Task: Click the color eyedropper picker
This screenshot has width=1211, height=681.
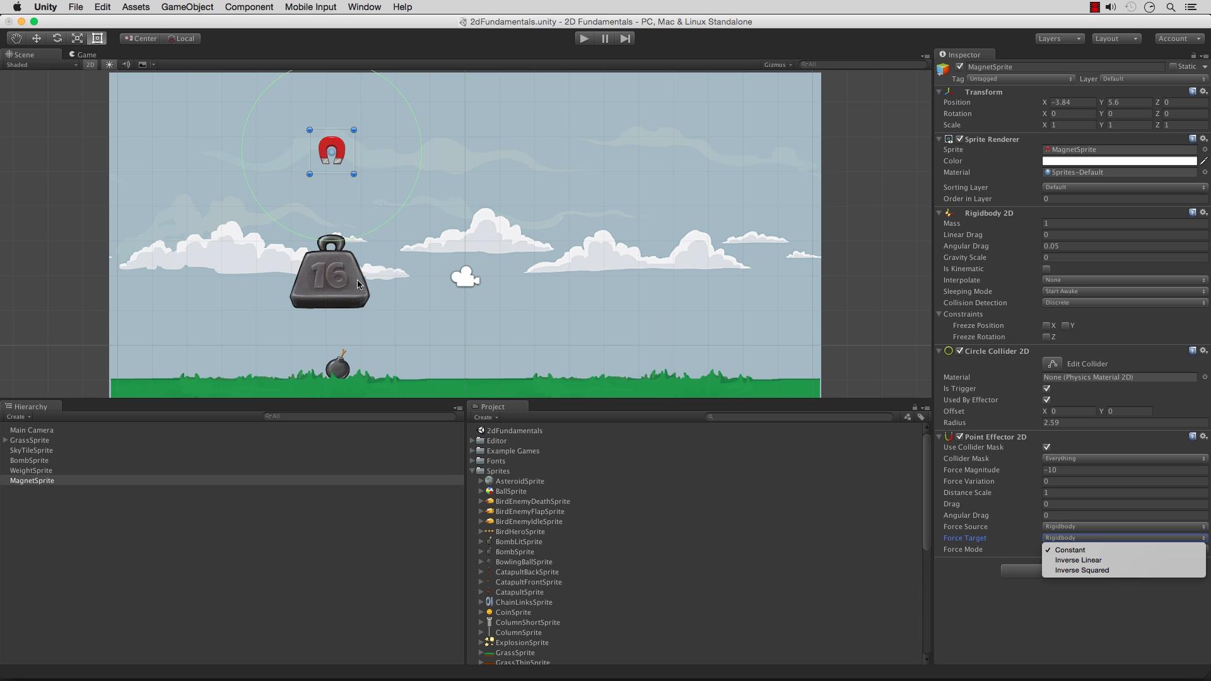Action: point(1203,161)
